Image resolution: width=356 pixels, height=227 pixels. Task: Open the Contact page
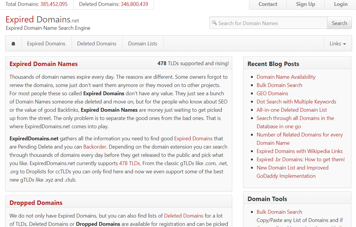point(268,4)
